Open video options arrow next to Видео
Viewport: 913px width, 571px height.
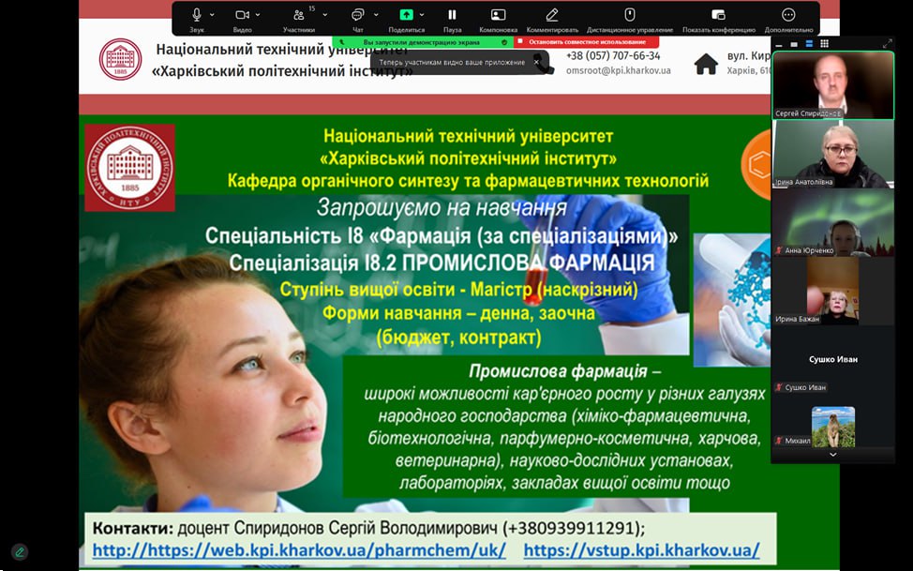[258, 15]
